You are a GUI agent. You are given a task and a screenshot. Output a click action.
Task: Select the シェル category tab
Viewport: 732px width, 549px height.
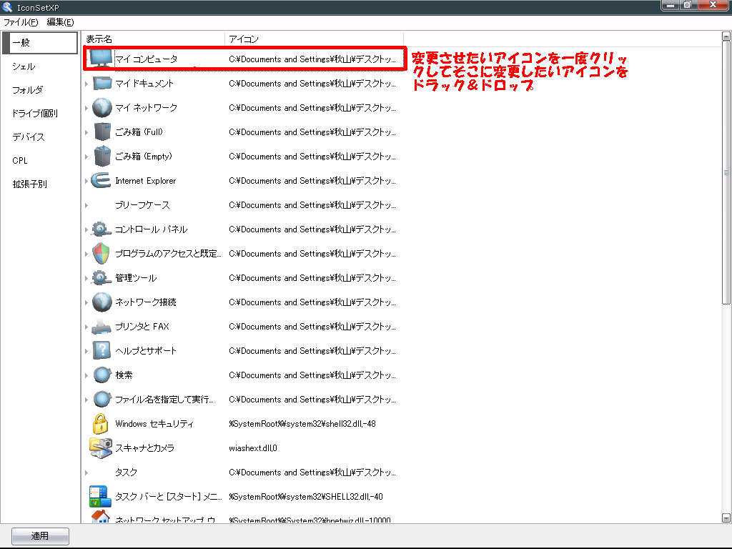pos(24,66)
